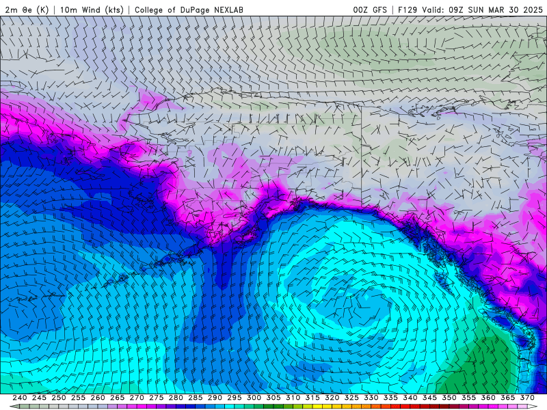Click the '10m Wind (kts)' header label
This screenshot has width=547, height=410.
pyautogui.click(x=92, y=10)
